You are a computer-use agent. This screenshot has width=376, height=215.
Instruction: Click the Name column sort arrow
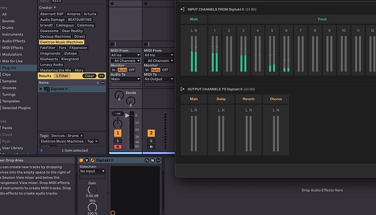pos(98,83)
